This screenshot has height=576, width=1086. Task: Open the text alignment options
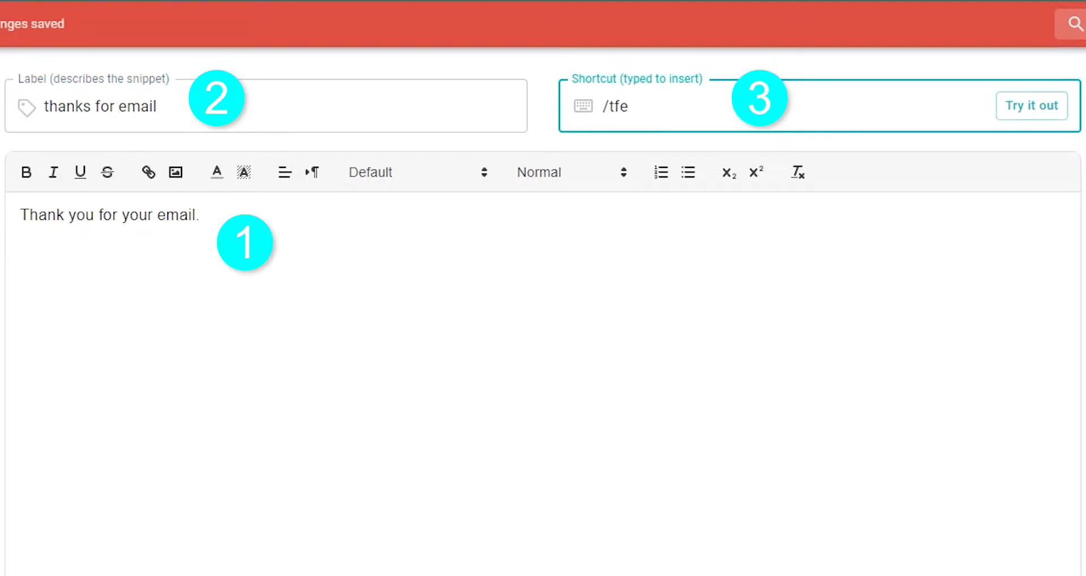coord(285,172)
